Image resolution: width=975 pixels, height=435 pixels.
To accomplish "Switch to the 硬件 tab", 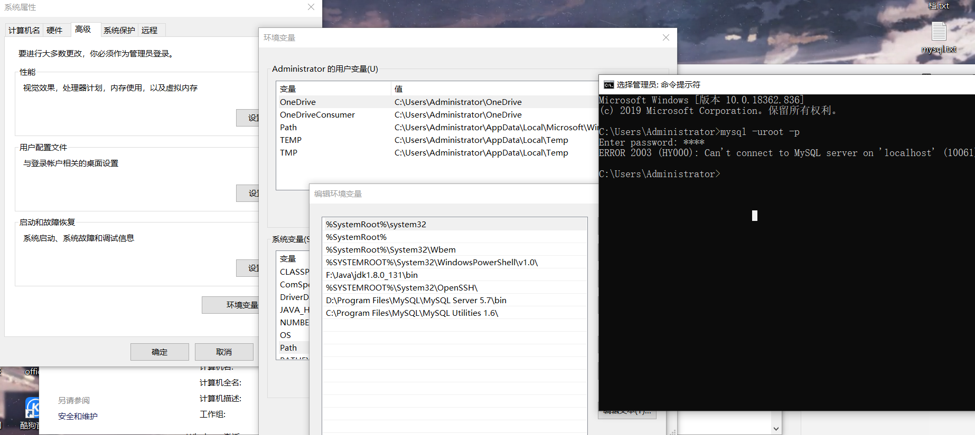I will coord(54,30).
